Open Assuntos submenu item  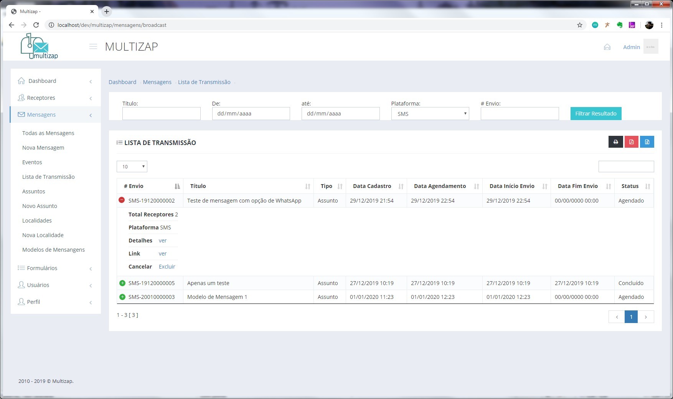pyautogui.click(x=34, y=191)
